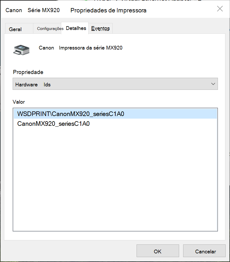Open the Configurações tab

pos(50,29)
